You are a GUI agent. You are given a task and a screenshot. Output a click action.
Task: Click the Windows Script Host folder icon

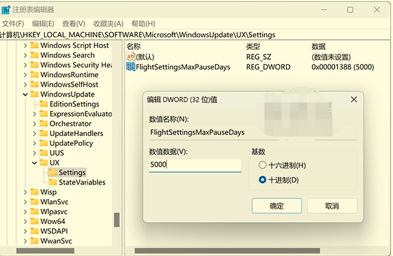34,45
